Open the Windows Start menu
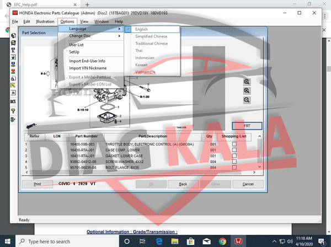This screenshot has height=247, width=331. tap(8, 241)
